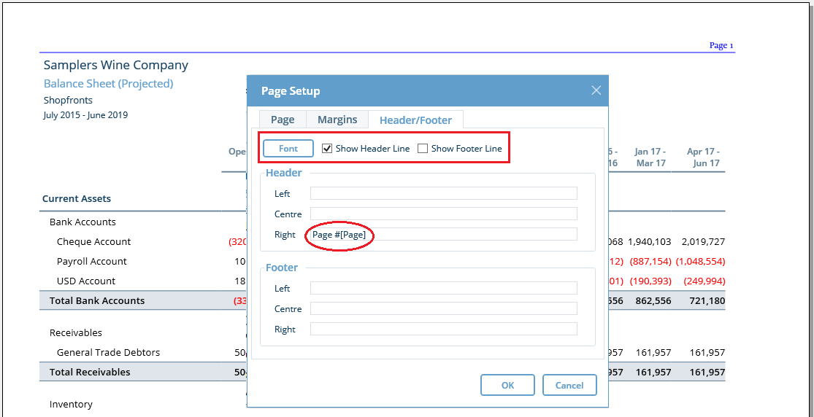
Task: Select the Footer Centre input field
Action: point(443,309)
